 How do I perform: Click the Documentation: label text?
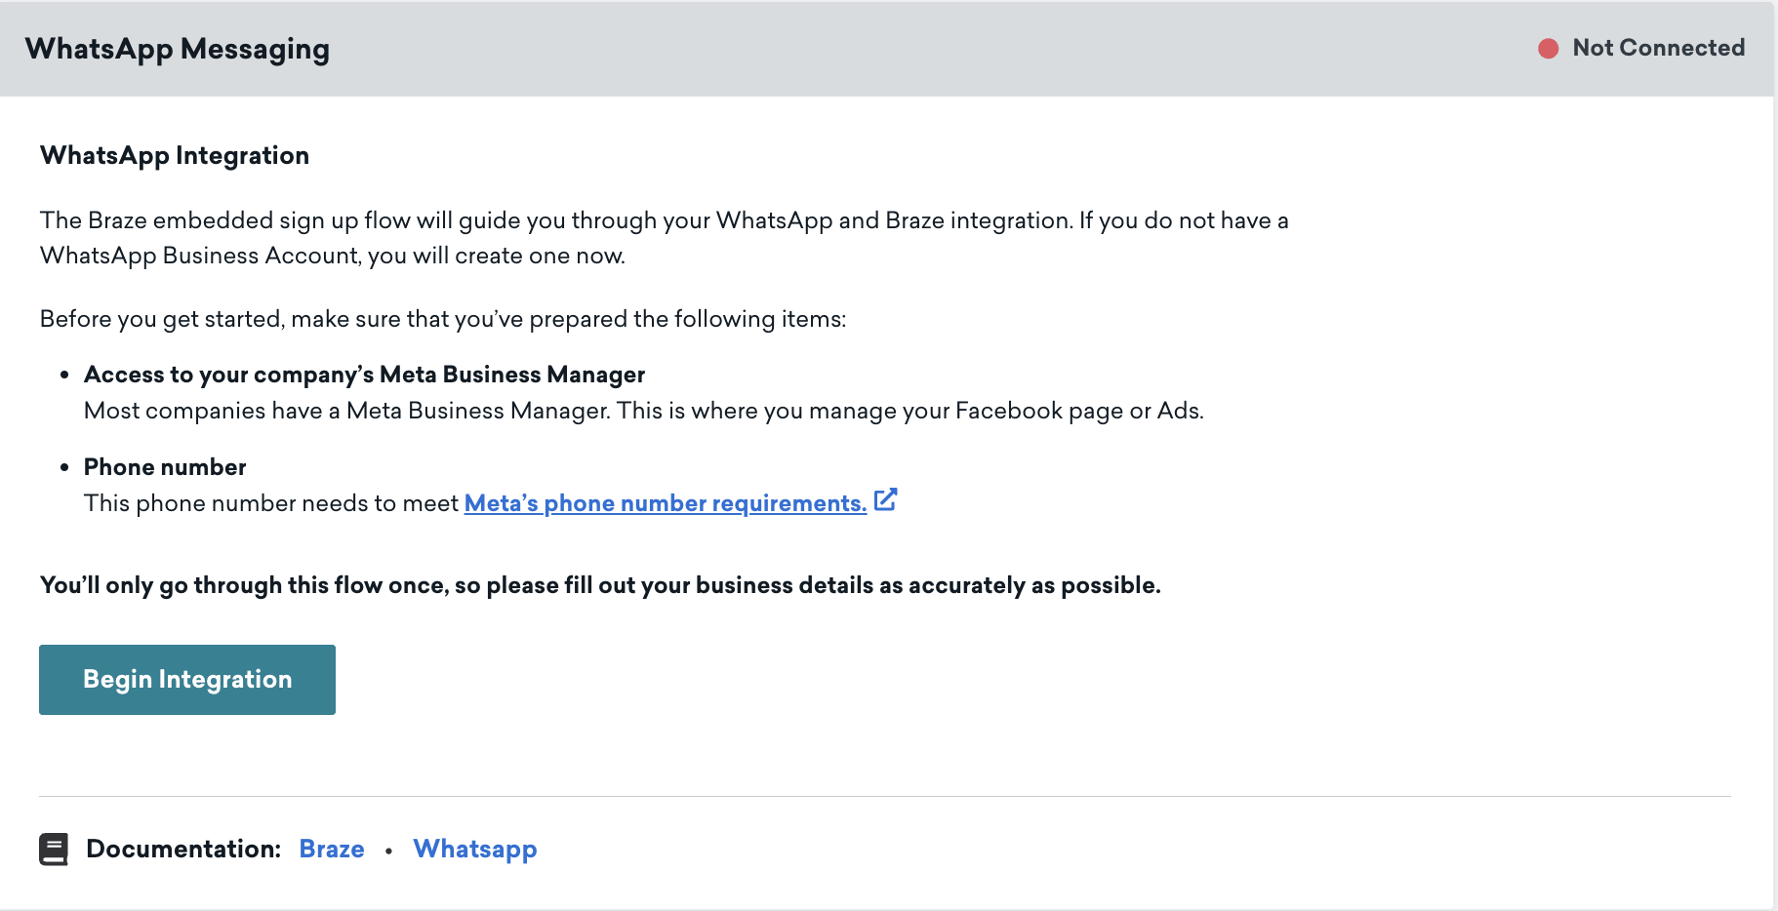[x=183, y=849]
